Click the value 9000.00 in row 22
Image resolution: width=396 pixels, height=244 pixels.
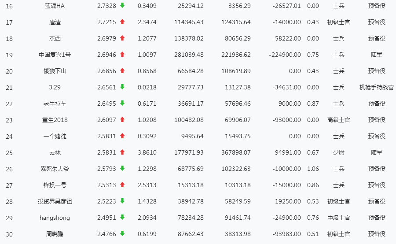pos(290,104)
